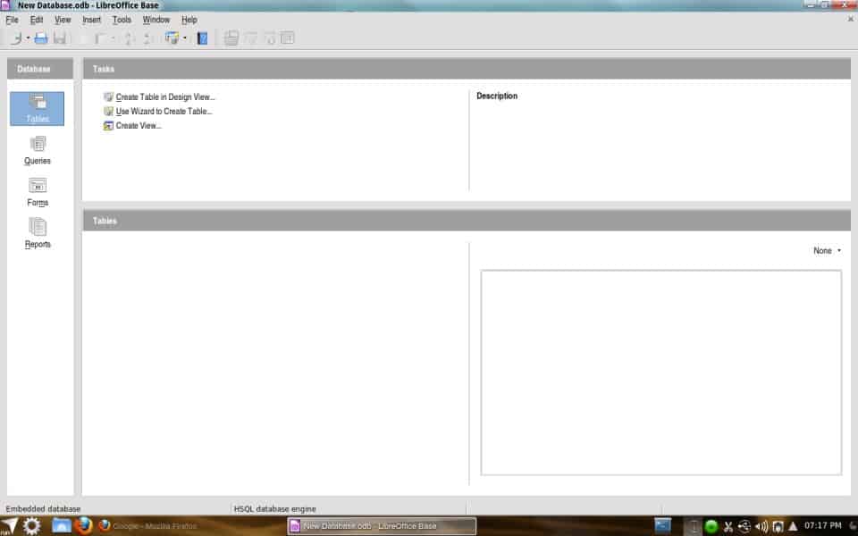Select Queries in the Database pane
The height and width of the screenshot is (536, 858).
click(x=38, y=150)
